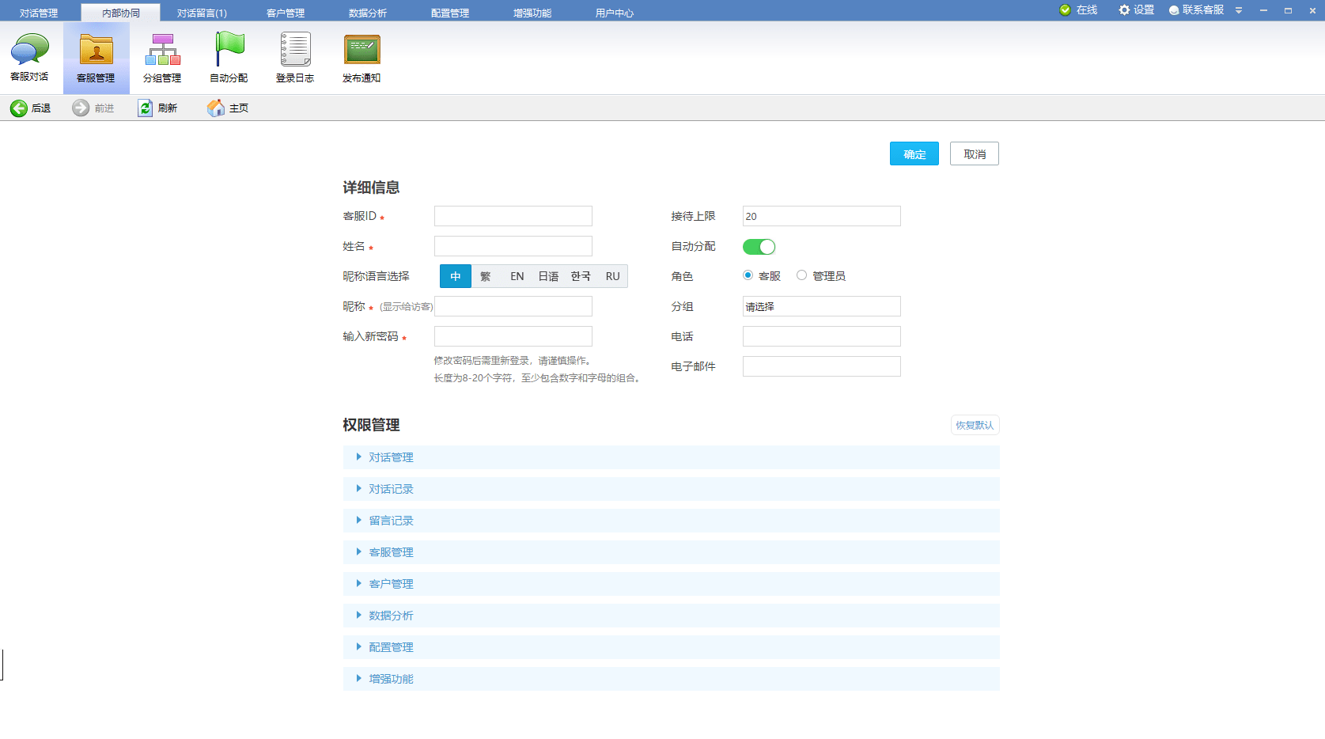
Task: Confirm with the blue 确定 button
Action: [914, 153]
